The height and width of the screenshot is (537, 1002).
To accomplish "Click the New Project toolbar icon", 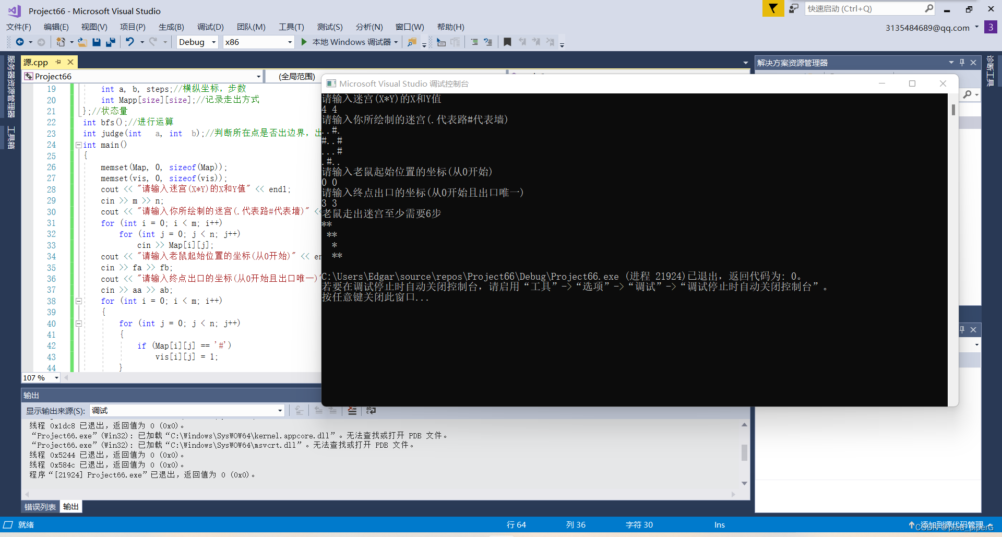I will point(61,42).
